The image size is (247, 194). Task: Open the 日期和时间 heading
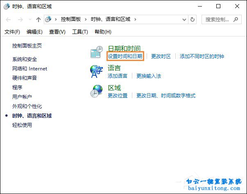[124, 48]
